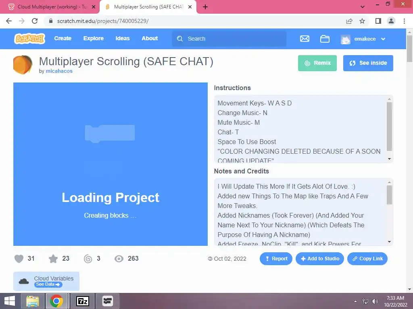Open the About menu item
Viewport: 413px width, 309px height.
[x=150, y=38]
